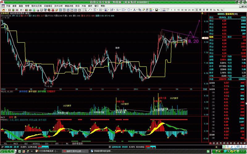
Task: Click the yellow anchor icon above chart
Action: [x=203, y=14]
